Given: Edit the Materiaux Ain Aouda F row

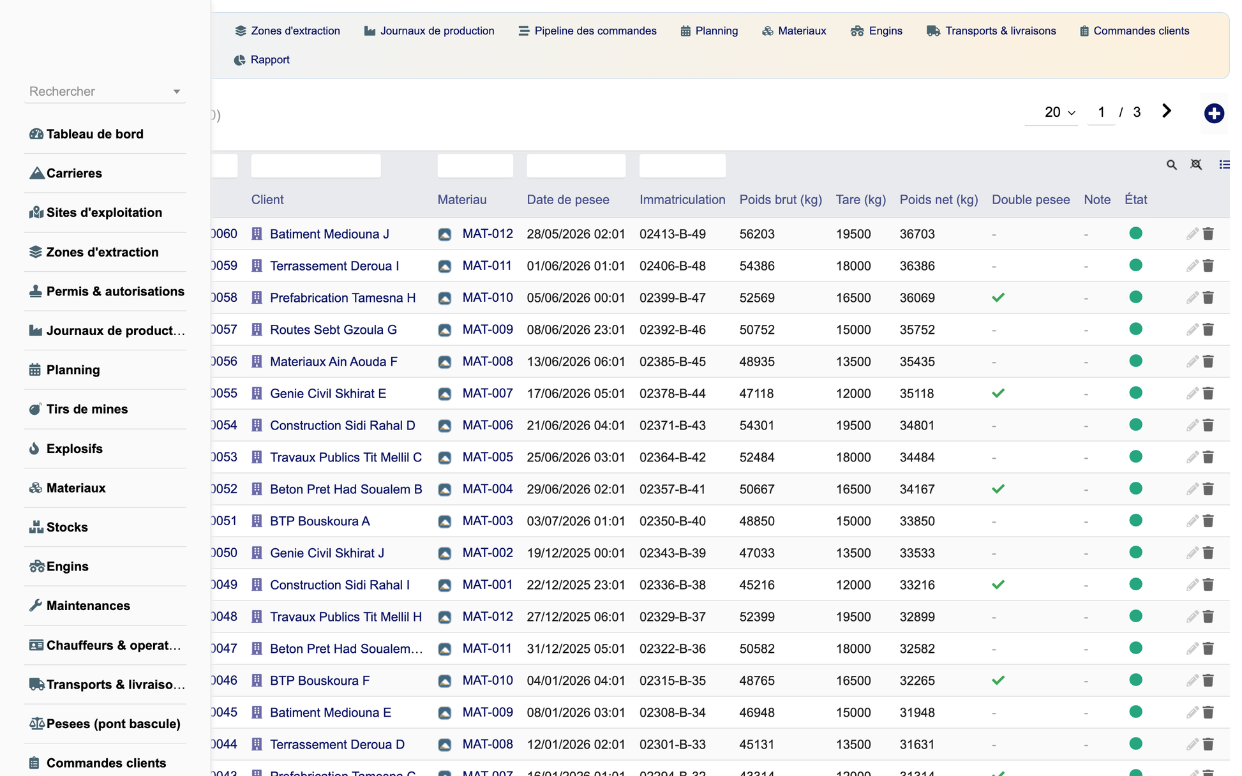Looking at the screenshot, I should (x=1192, y=361).
